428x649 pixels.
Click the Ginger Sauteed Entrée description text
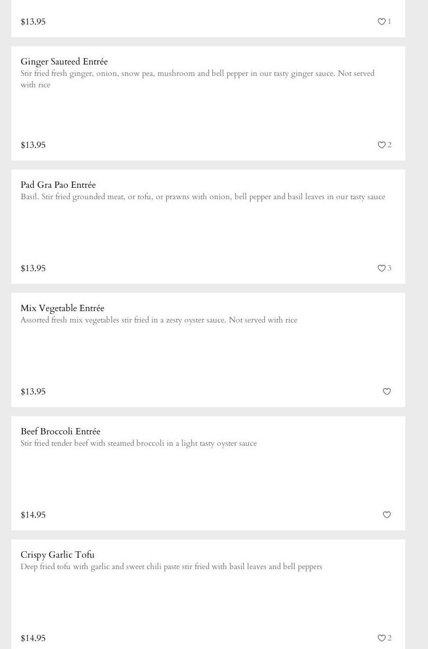click(197, 79)
